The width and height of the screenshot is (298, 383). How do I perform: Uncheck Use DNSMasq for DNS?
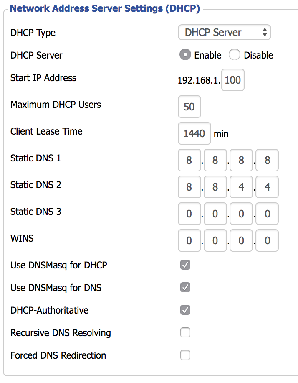(x=185, y=287)
